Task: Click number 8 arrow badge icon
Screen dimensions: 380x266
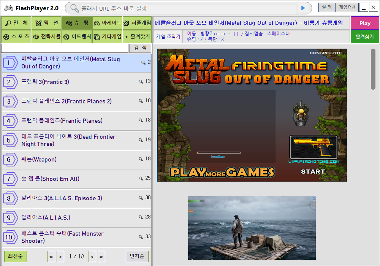Action: pyautogui.click(x=10, y=198)
